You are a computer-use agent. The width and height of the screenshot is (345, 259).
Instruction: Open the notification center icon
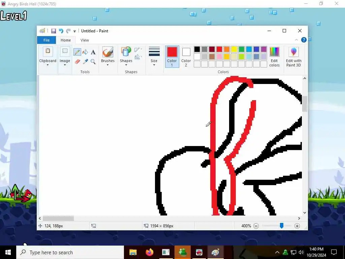pyautogui.click(x=334, y=252)
